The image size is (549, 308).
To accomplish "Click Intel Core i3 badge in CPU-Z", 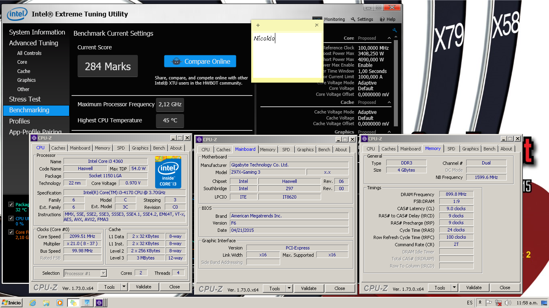I will [168, 172].
